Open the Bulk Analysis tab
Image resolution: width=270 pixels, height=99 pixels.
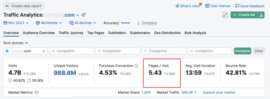(195, 33)
